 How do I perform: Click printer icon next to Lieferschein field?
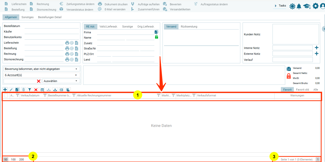point(67,43)
